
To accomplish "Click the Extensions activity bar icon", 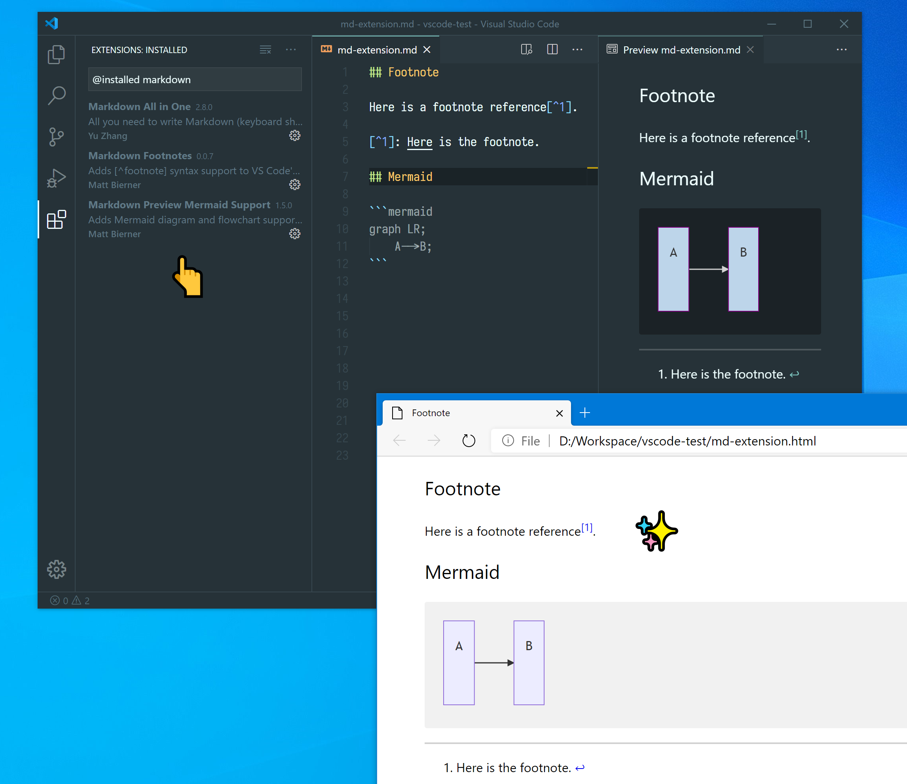I will pos(56,219).
